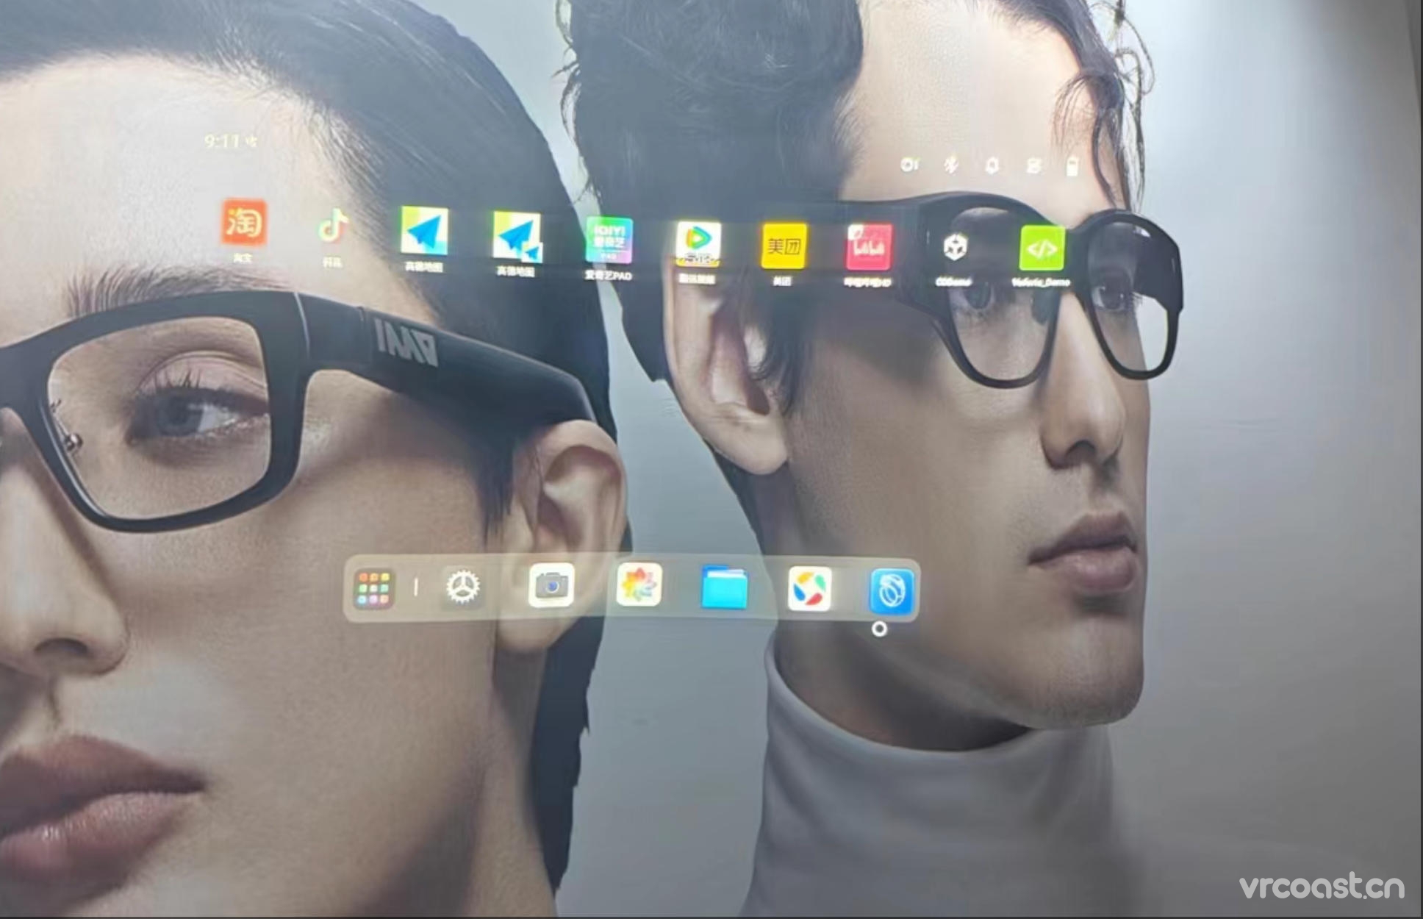
Task: Open the Taobao app
Action: 244,221
